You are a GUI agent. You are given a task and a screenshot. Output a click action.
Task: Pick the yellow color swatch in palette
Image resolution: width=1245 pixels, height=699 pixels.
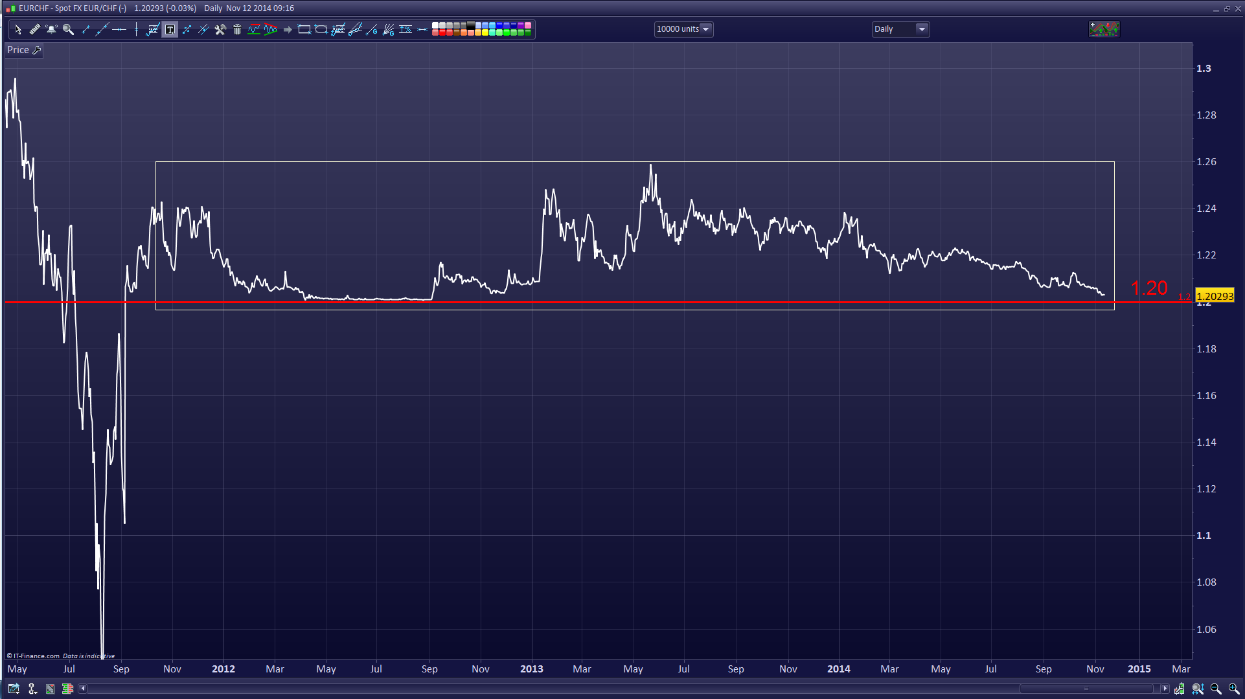(485, 32)
